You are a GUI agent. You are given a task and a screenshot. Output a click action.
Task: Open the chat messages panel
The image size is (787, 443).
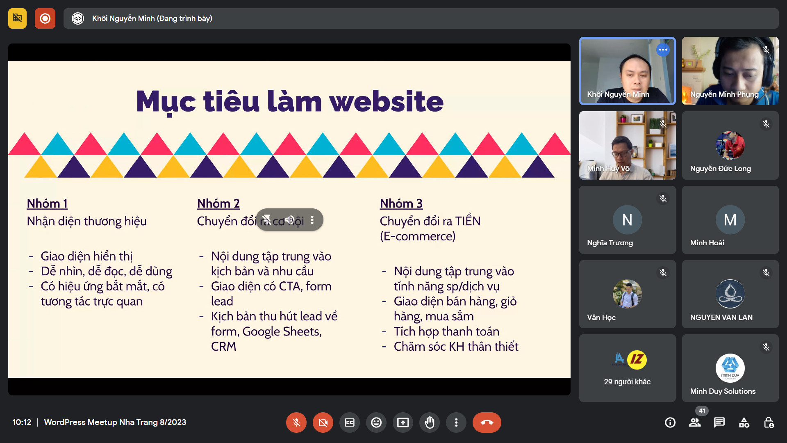click(x=719, y=422)
